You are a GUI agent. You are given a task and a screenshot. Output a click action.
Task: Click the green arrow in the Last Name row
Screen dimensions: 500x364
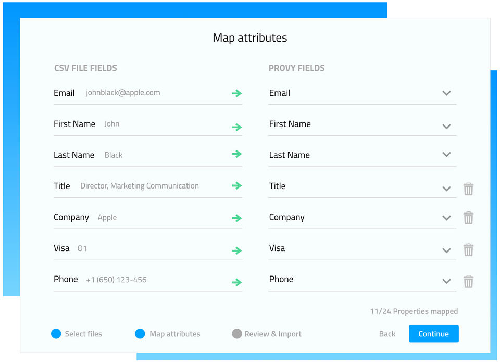tap(236, 154)
